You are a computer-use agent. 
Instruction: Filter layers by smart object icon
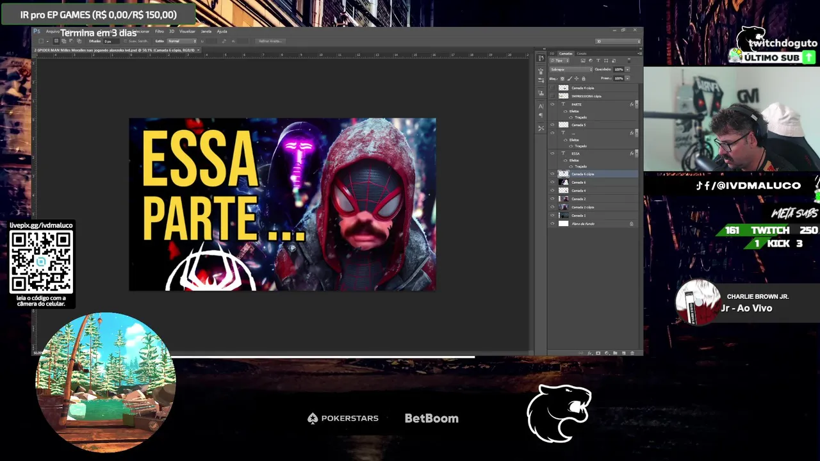click(614, 61)
